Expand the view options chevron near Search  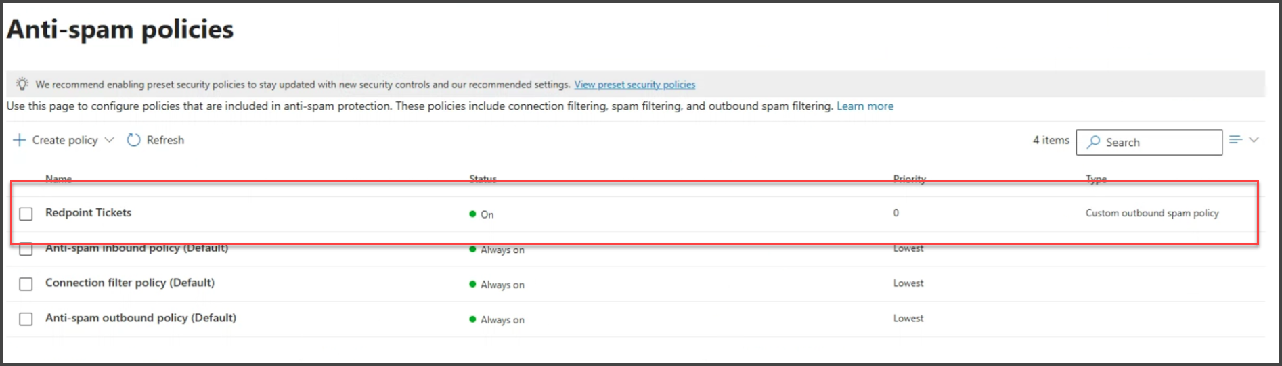[x=1254, y=140]
